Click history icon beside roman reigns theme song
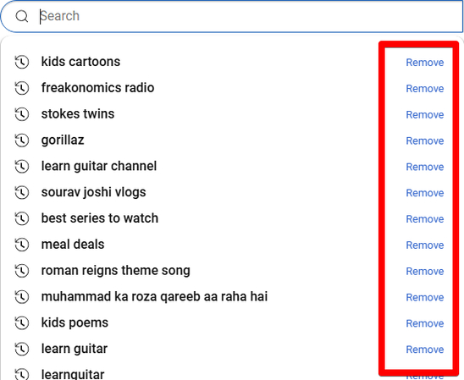 [22, 271]
